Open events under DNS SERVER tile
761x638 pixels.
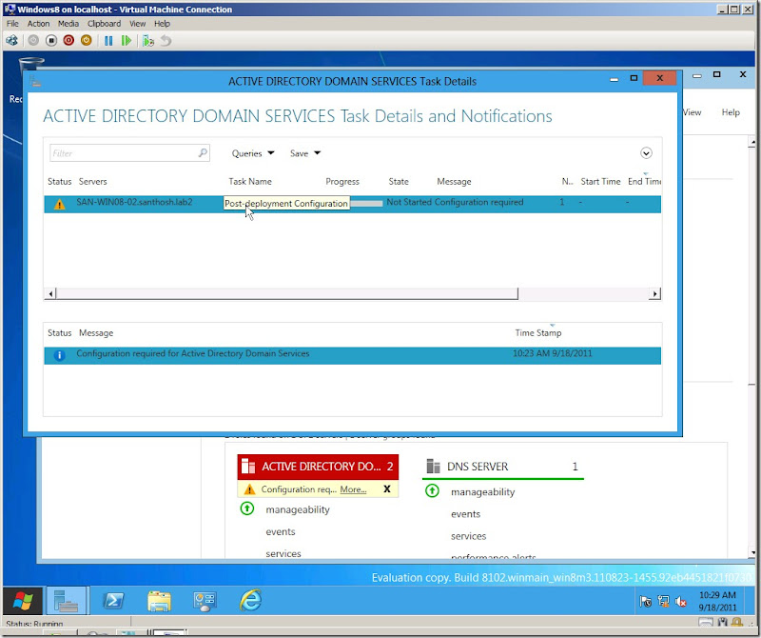click(465, 514)
